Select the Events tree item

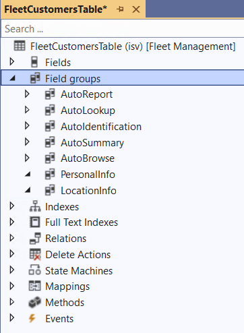59,319
